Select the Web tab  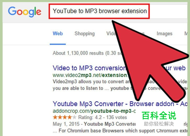(58, 34)
